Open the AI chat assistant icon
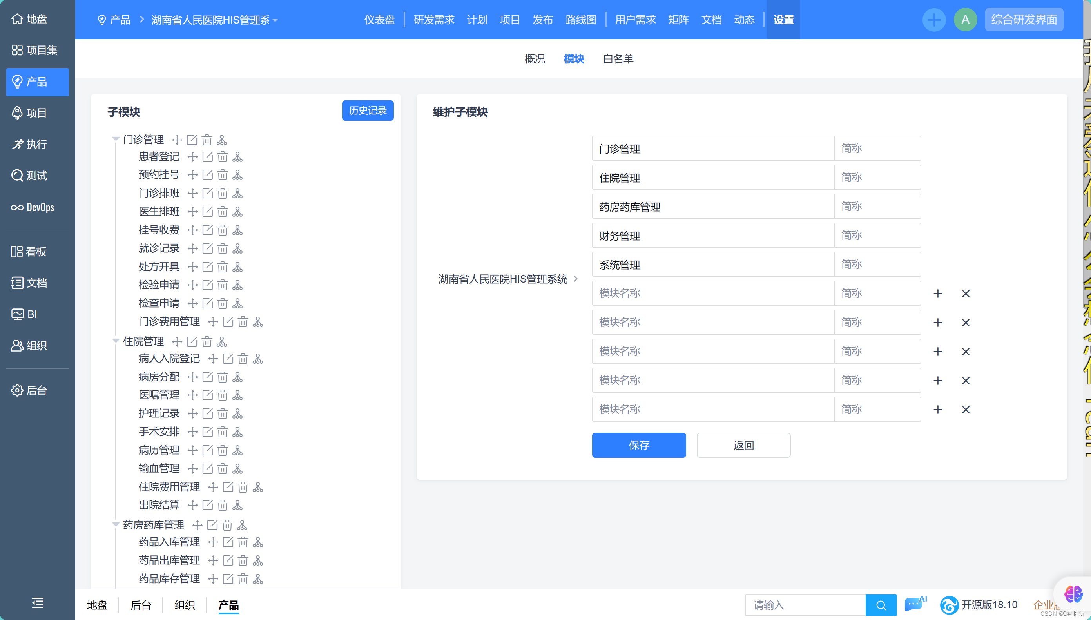The width and height of the screenshot is (1091, 620). 914,605
